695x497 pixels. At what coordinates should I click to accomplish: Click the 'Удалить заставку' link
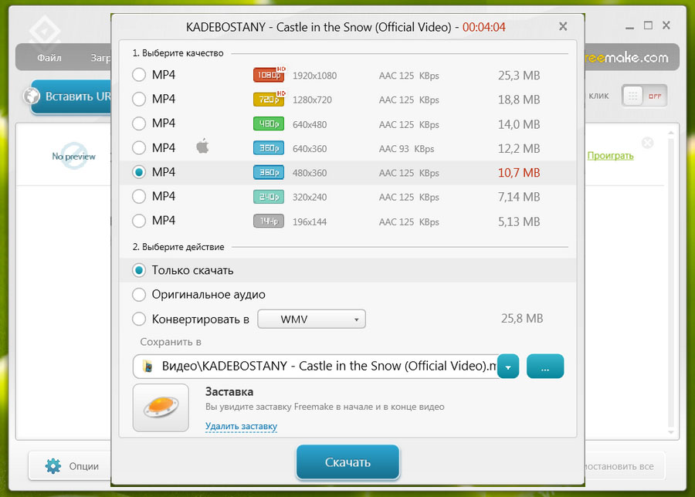point(241,426)
